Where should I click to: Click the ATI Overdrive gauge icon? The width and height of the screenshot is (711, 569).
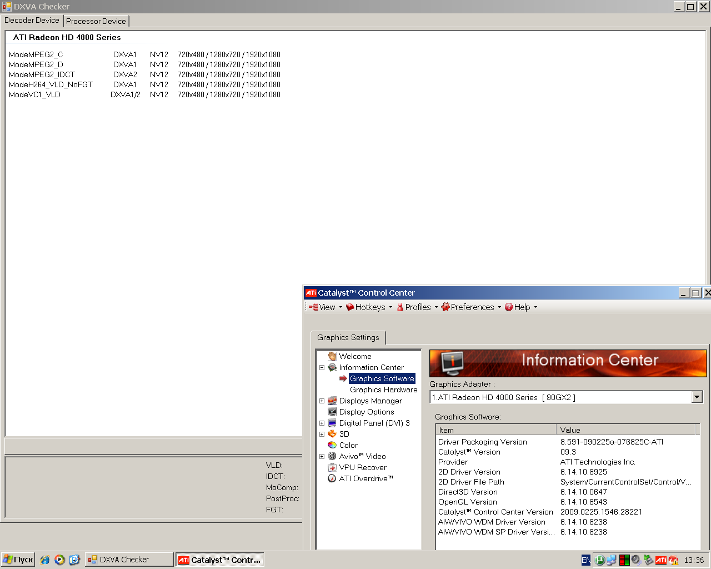click(x=332, y=478)
